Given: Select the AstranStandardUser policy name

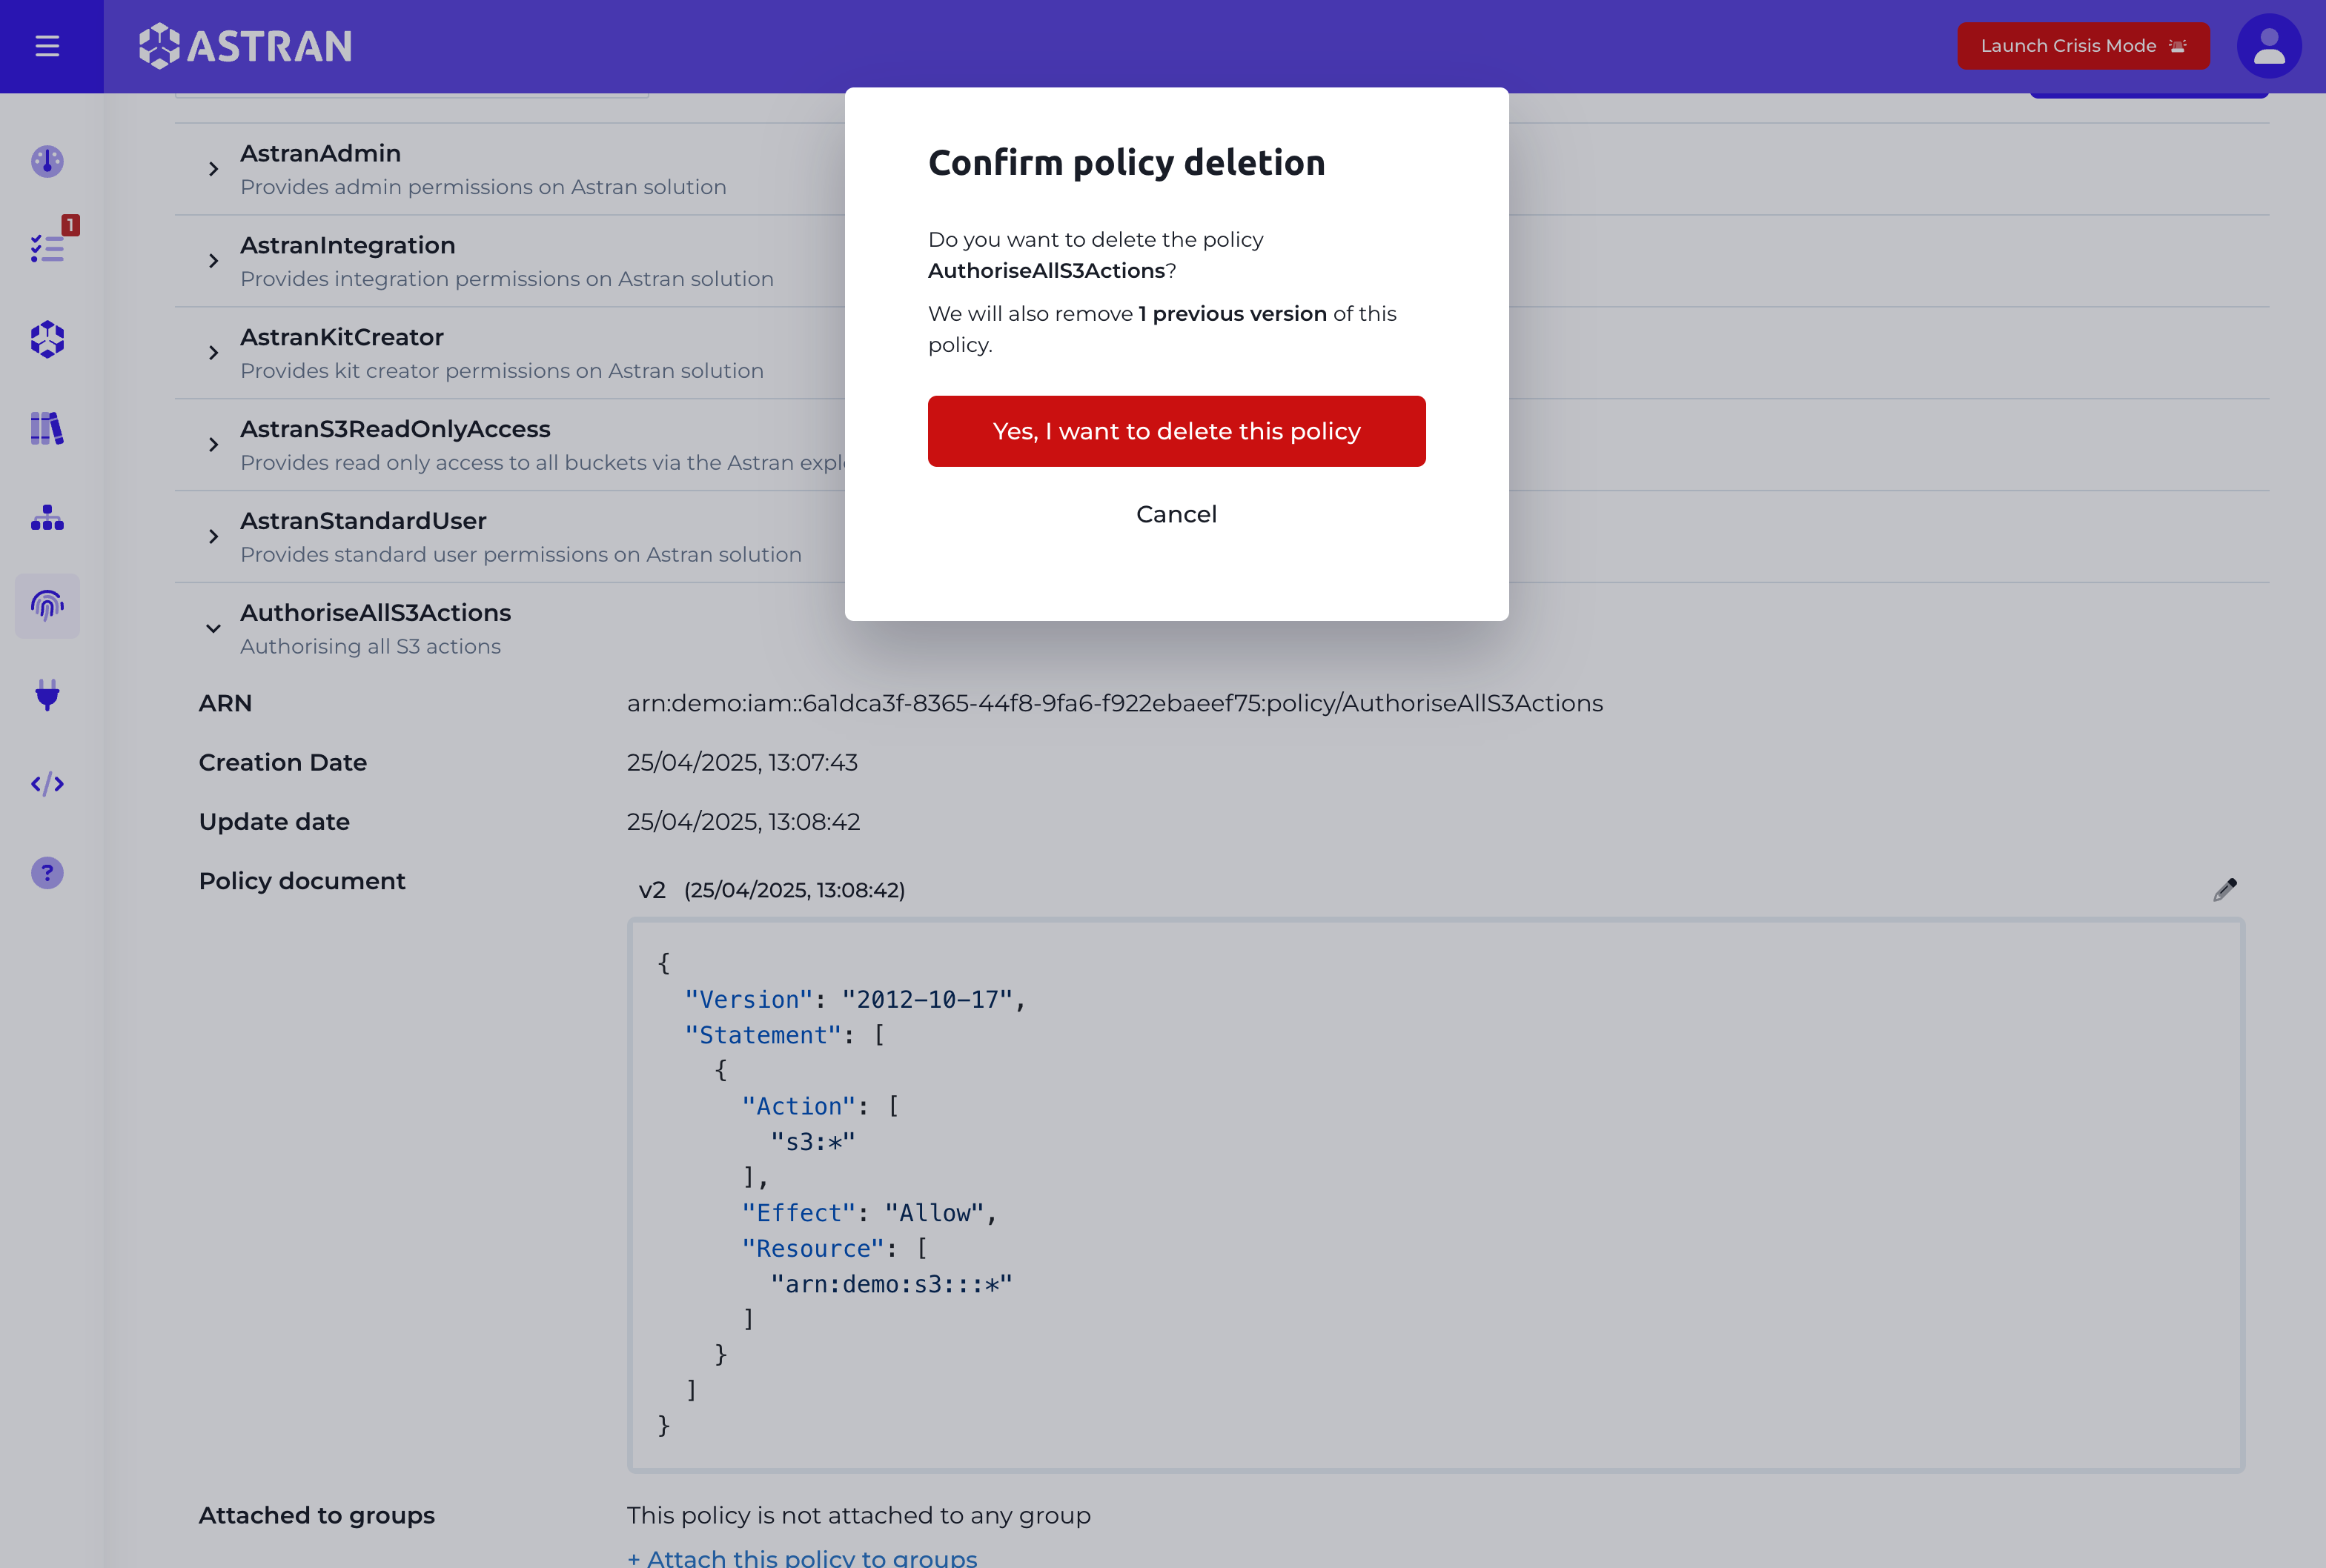Looking at the screenshot, I should coord(363,521).
